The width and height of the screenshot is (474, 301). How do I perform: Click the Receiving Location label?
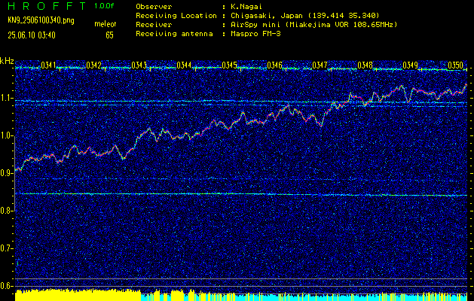176,16
